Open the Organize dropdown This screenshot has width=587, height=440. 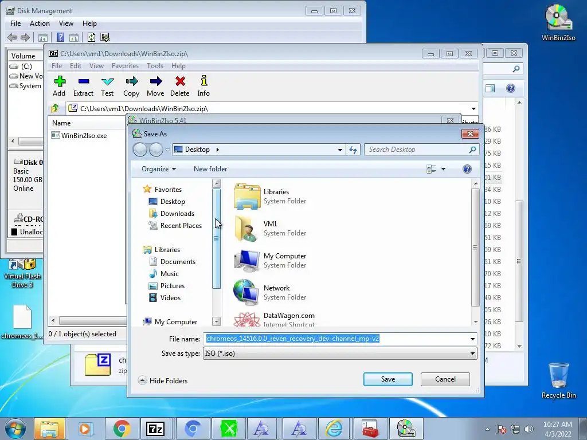[x=159, y=169]
